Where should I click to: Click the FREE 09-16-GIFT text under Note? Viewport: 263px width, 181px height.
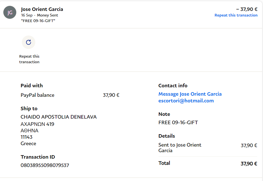coord(178,123)
